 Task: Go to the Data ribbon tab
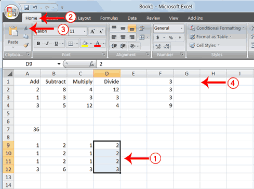click(x=132, y=18)
